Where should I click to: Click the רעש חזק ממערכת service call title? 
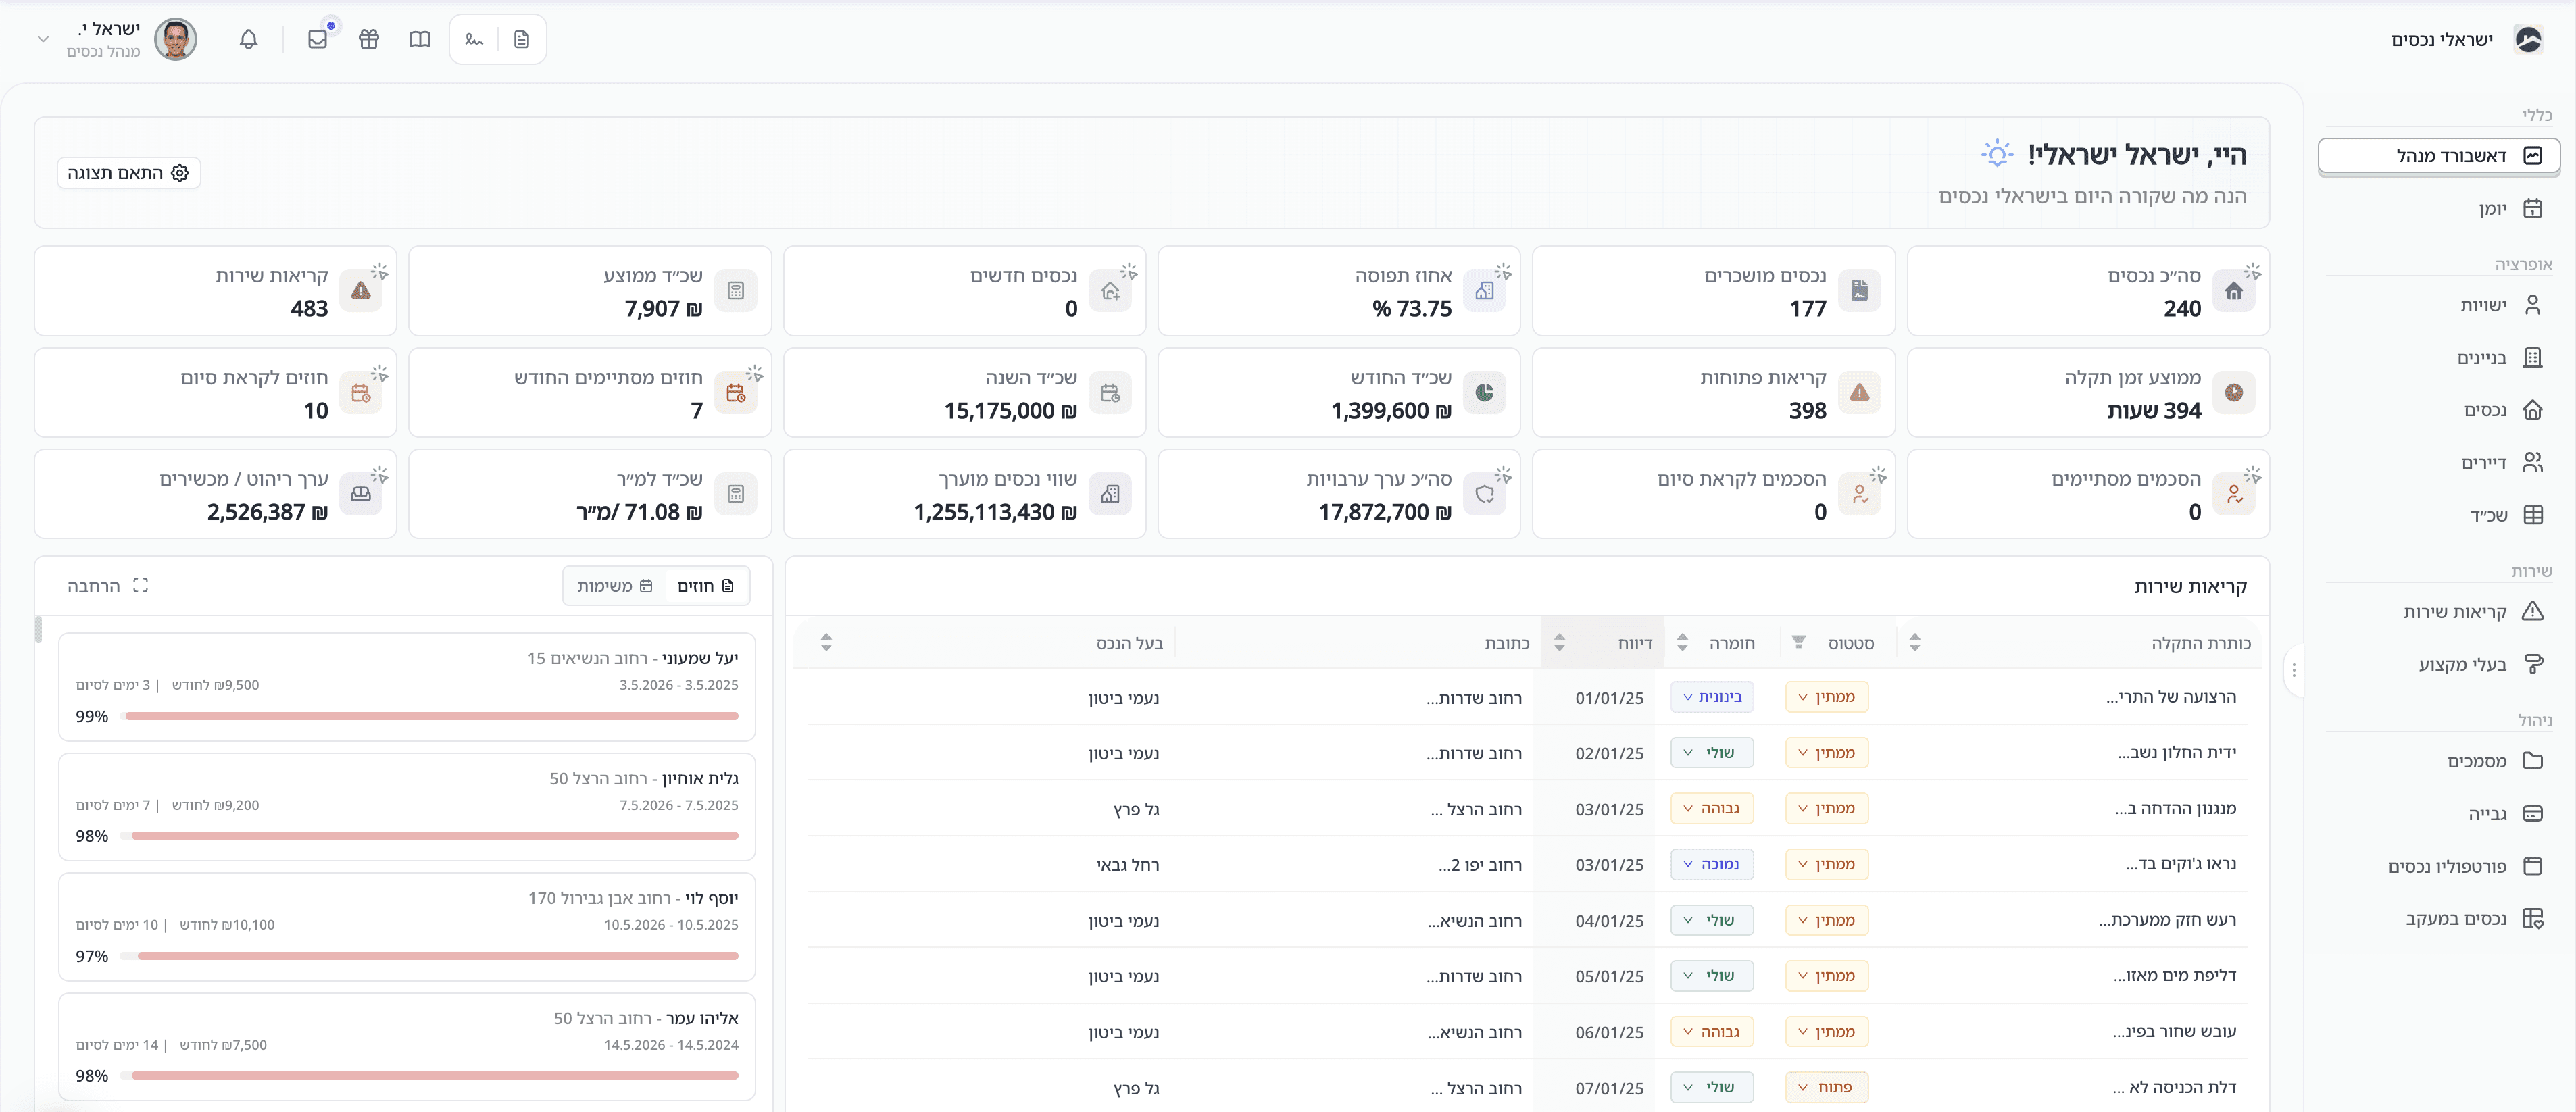click(x=2167, y=920)
